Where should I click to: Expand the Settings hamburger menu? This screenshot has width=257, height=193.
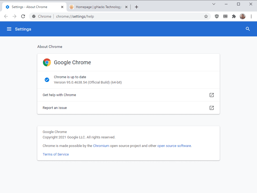click(x=9, y=29)
